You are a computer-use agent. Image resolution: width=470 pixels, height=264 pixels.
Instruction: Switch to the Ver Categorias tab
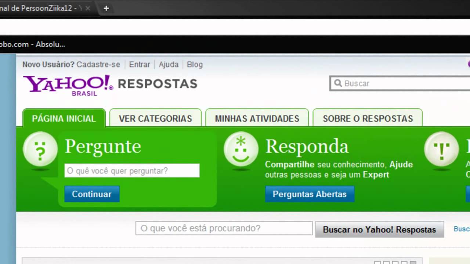click(155, 118)
